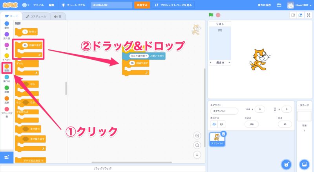Screen dimensions: 314x172
Task: Switch to small stage layout
Action: coord(293,15)
